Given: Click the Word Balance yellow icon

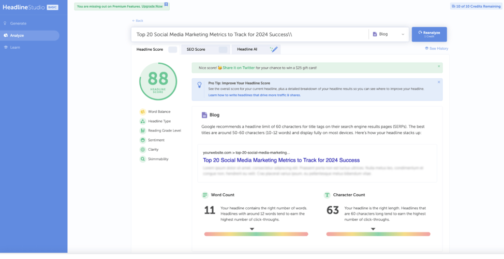Looking at the screenshot, I should point(142,112).
